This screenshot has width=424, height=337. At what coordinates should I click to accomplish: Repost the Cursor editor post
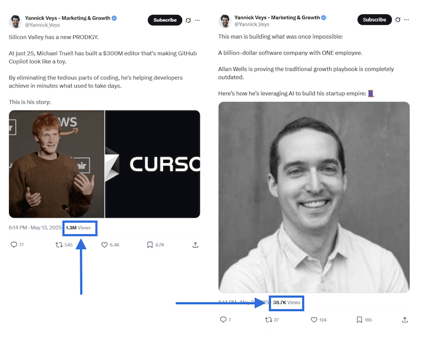point(59,245)
